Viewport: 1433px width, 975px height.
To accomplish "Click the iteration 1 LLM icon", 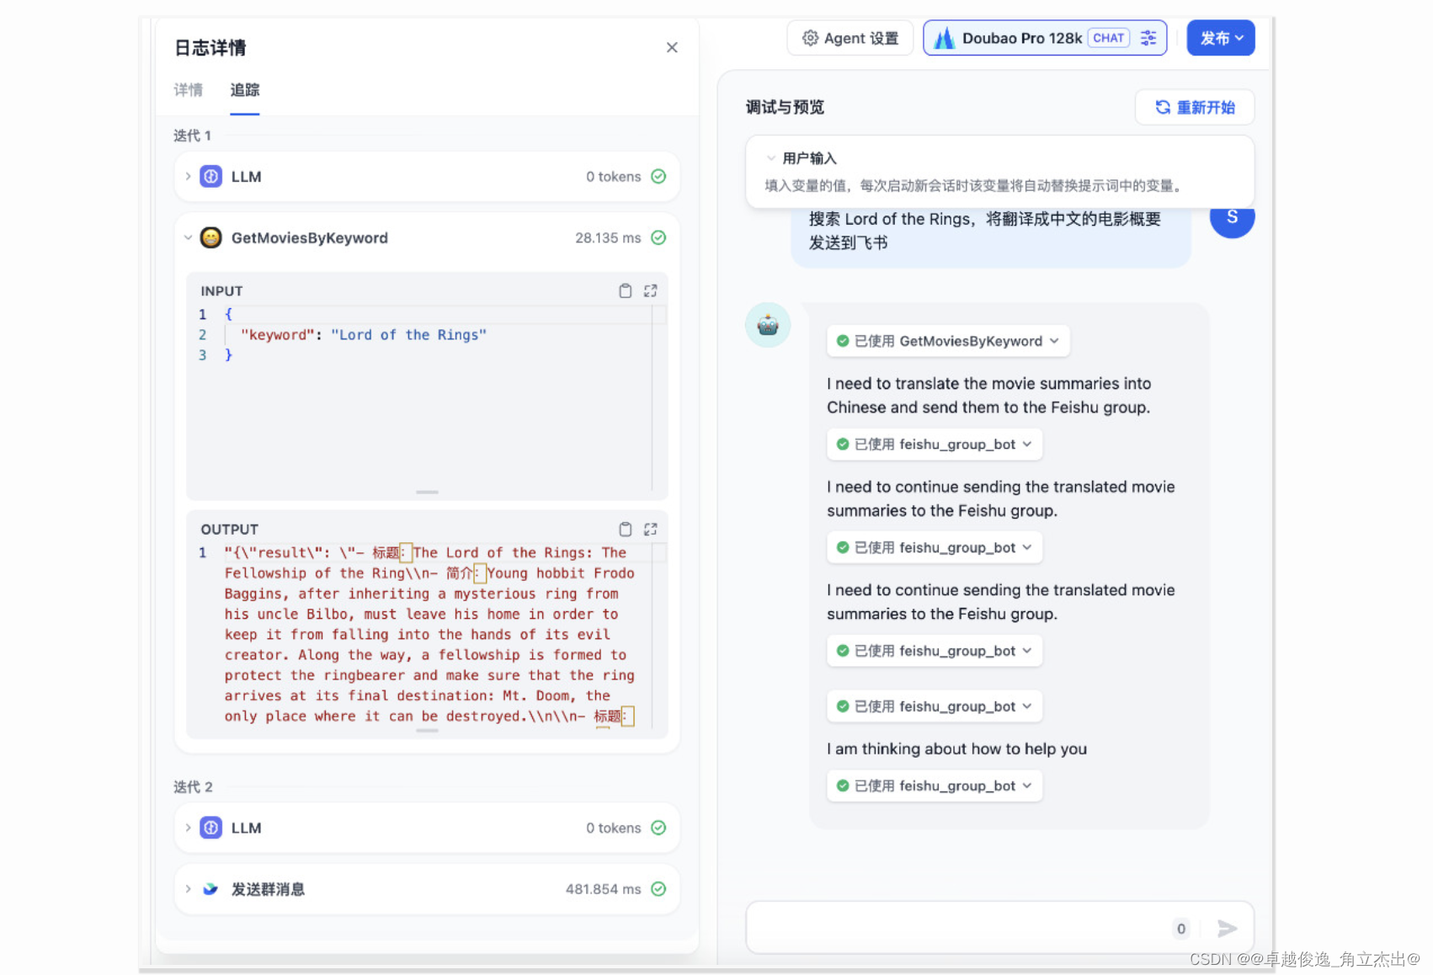I will (x=211, y=177).
